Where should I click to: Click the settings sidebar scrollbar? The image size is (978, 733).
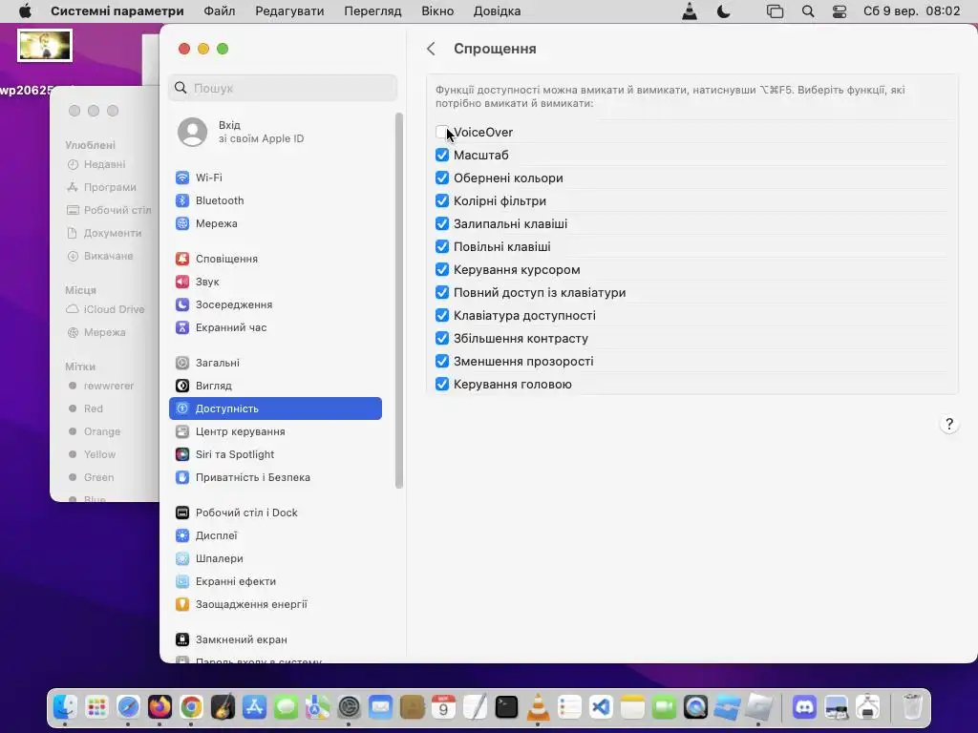pyautogui.click(x=399, y=301)
